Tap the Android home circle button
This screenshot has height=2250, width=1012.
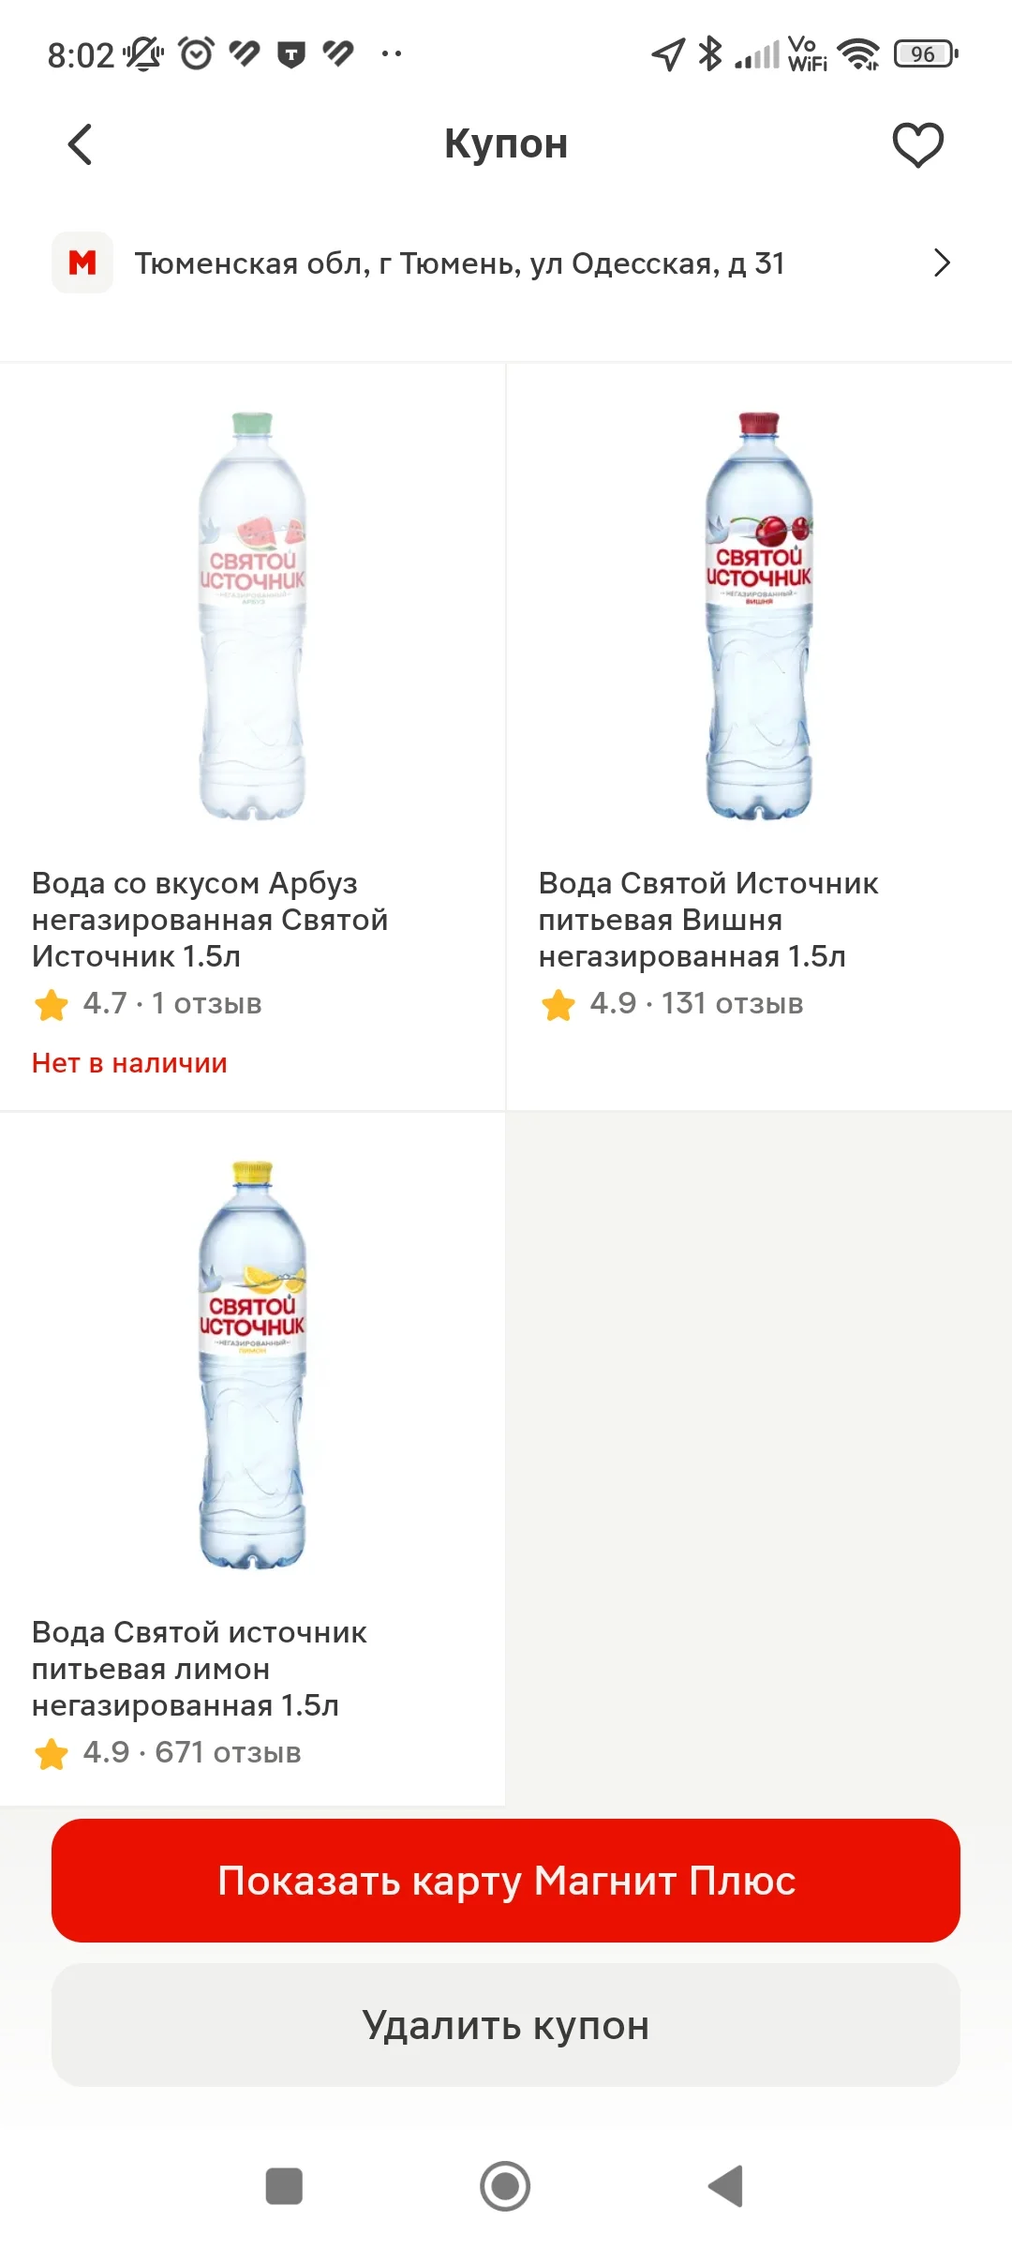pos(505,2186)
